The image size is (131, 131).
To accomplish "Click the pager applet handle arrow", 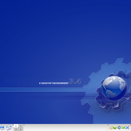I will 13,125.
